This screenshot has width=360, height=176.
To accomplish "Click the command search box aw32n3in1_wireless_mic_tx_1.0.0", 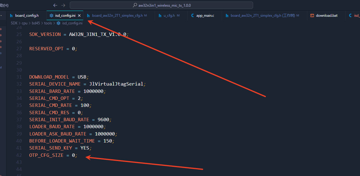I will pos(161,5).
